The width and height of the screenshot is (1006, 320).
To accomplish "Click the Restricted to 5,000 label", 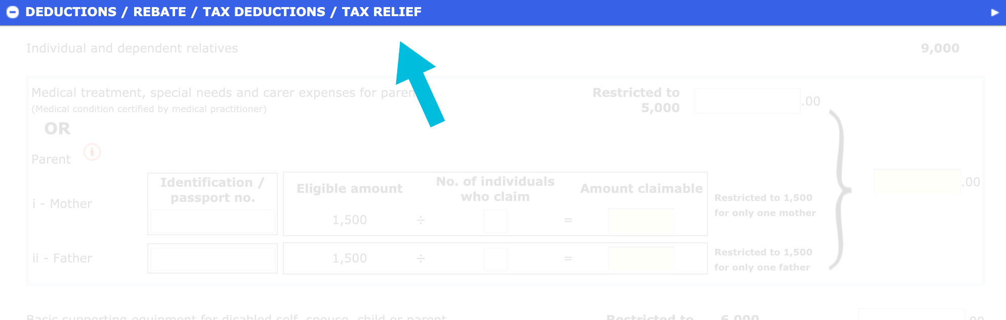I will (636, 100).
